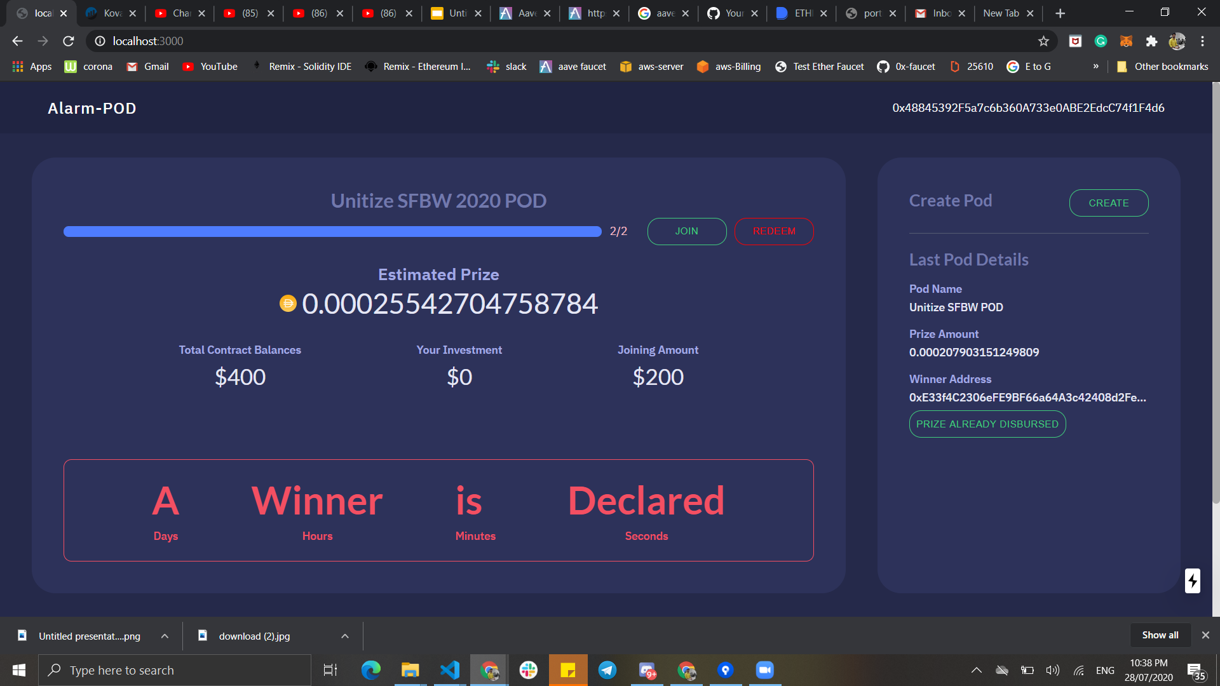Launch Telegram from the taskbar
Viewport: 1220px width, 686px height.
tap(607, 670)
